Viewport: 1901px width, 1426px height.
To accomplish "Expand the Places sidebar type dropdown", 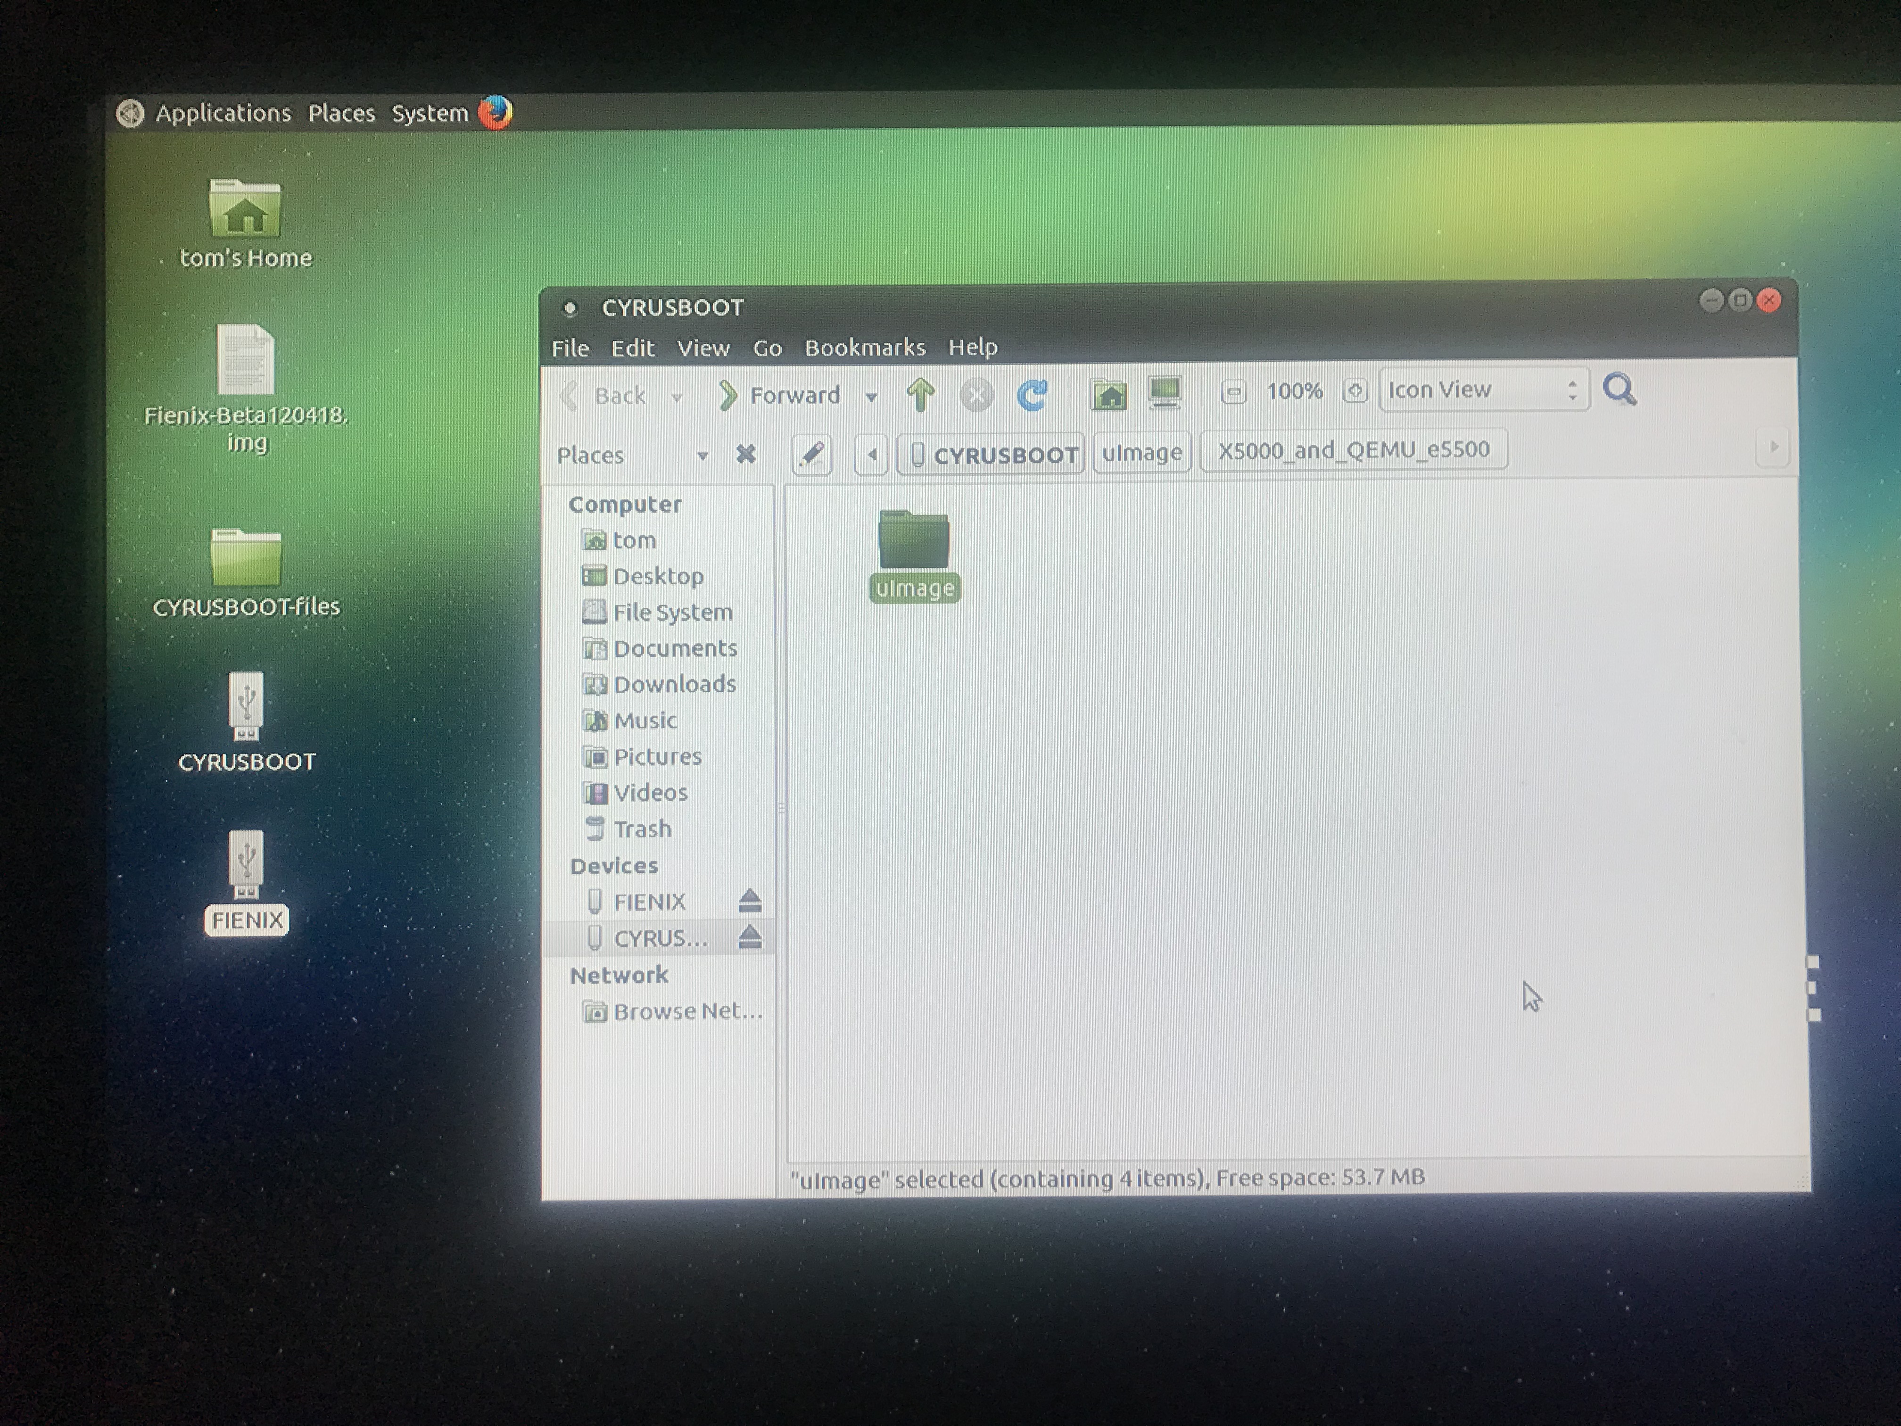I will click(702, 456).
